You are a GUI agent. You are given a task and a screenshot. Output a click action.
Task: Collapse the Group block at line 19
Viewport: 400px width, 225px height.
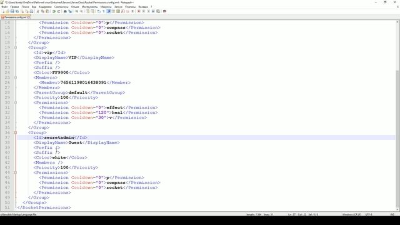coord(15,47)
